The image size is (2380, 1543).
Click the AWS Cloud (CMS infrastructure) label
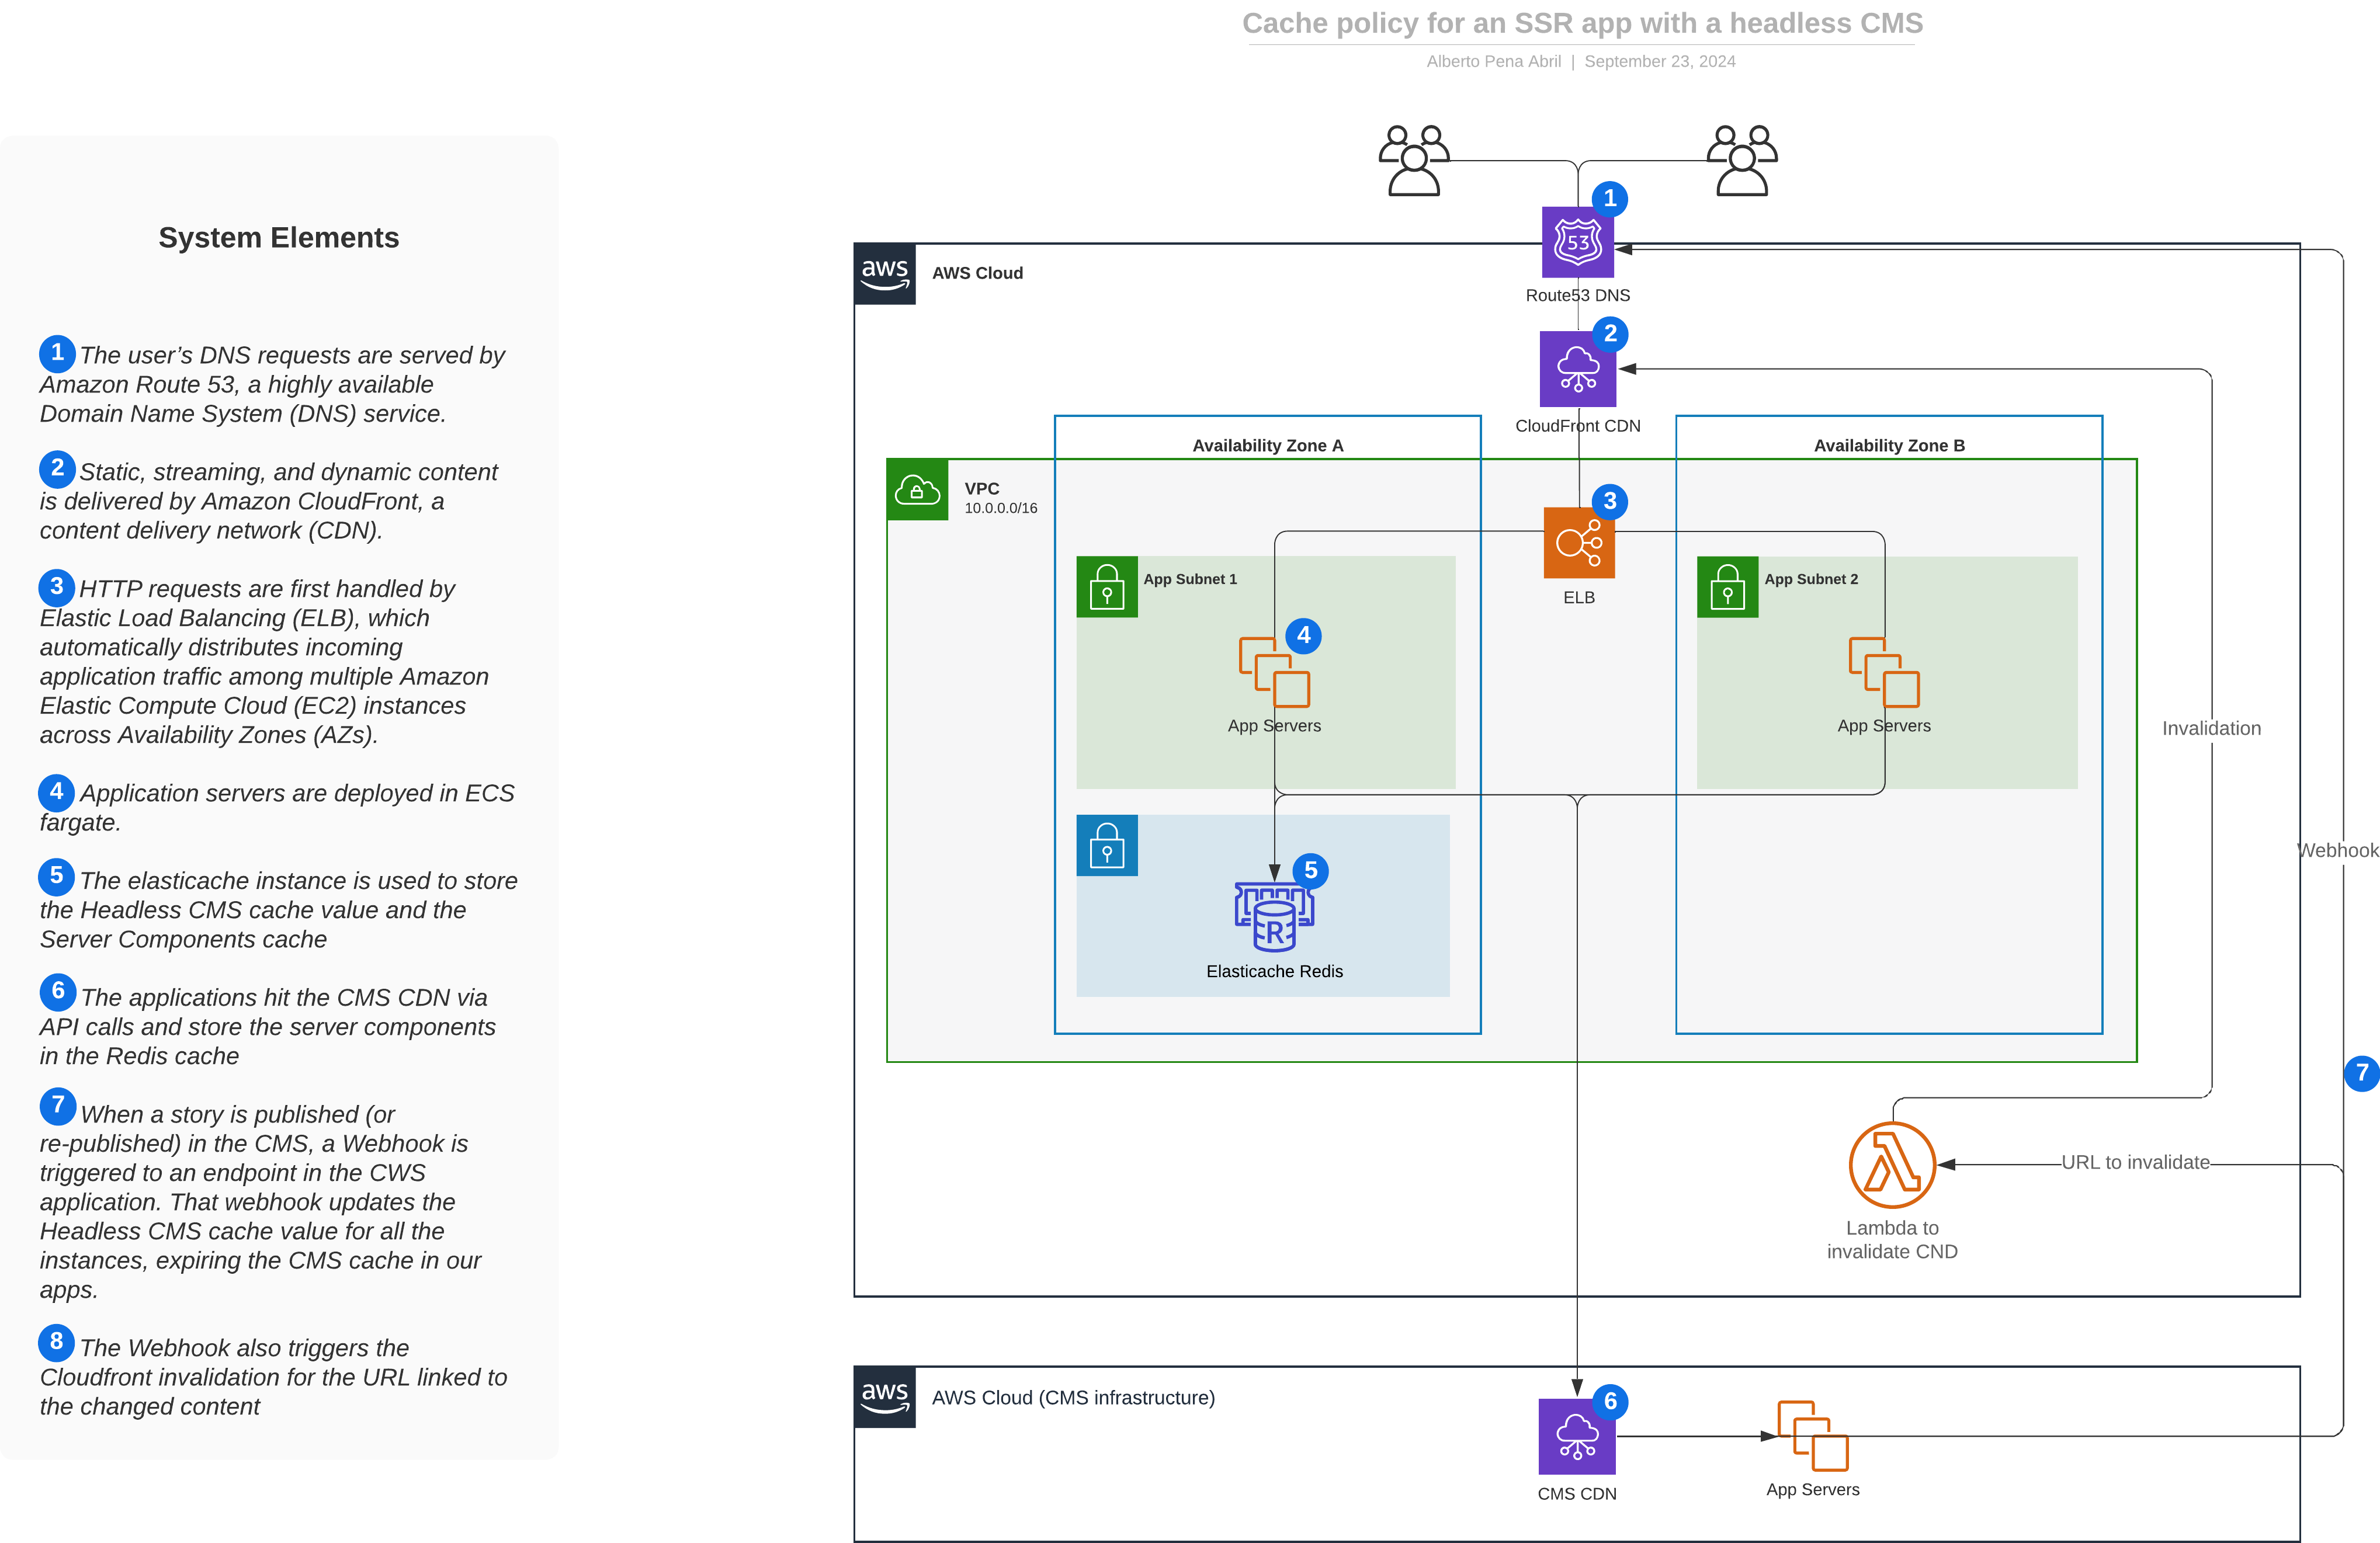point(1073,1397)
